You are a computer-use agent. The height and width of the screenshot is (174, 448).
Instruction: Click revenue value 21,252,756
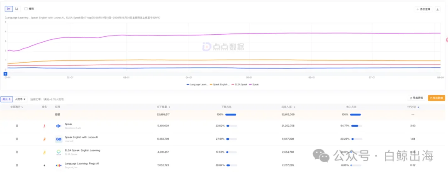coord(288,126)
